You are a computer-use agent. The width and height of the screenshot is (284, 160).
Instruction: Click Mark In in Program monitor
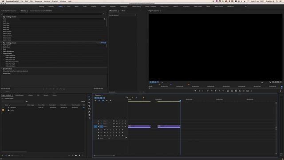[199, 91]
